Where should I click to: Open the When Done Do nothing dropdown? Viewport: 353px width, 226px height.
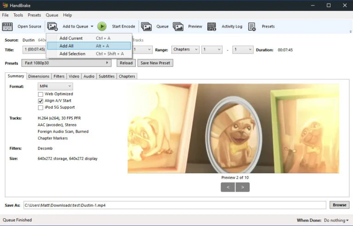coord(336,220)
